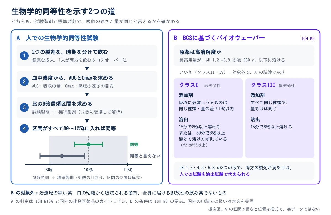Click the text または、30分で85%以上

point(202,133)
